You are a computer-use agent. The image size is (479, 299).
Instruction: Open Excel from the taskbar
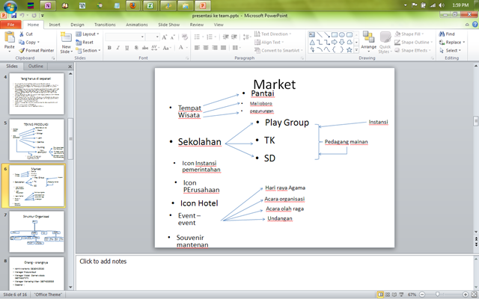[x=150, y=5]
